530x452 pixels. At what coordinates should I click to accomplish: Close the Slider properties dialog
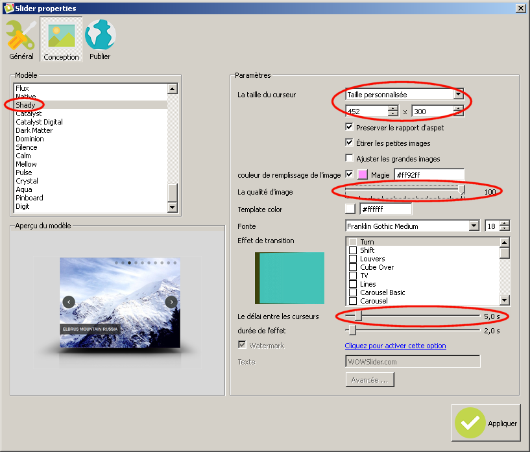[x=520, y=8]
